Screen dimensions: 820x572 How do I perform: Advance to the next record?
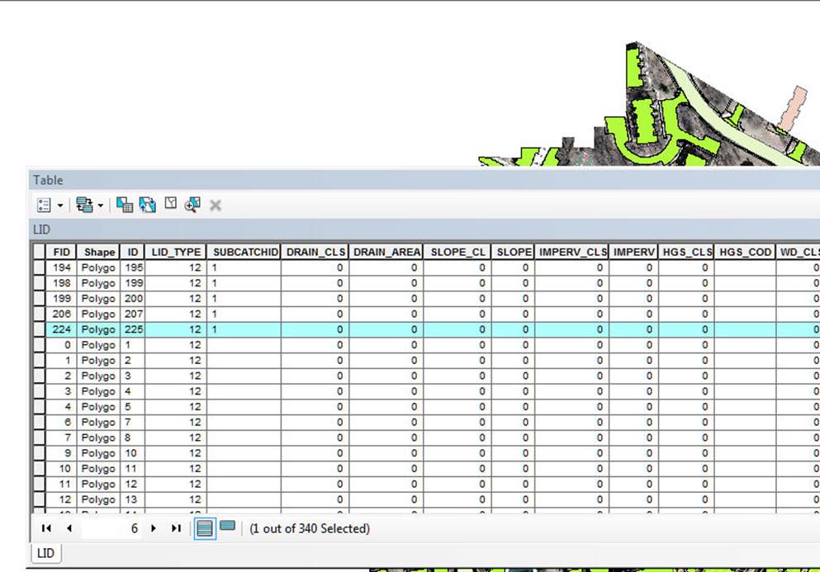(x=154, y=528)
